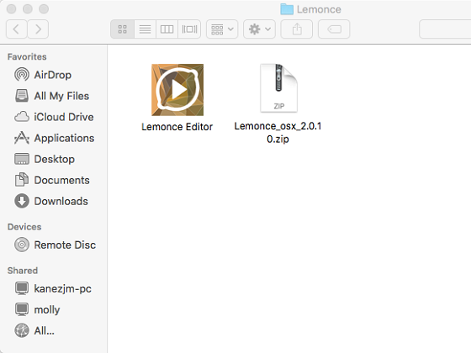Select the Lemonce Editor application icon
The width and height of the screenshot is (471, 353).
click(x=177, y=90)
